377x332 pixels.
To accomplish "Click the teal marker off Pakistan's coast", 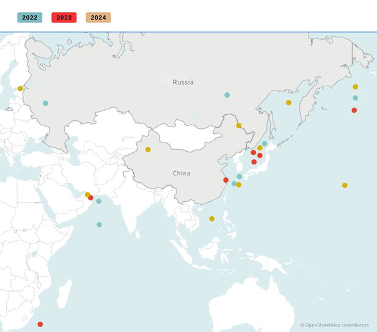I will coord(98,201).
